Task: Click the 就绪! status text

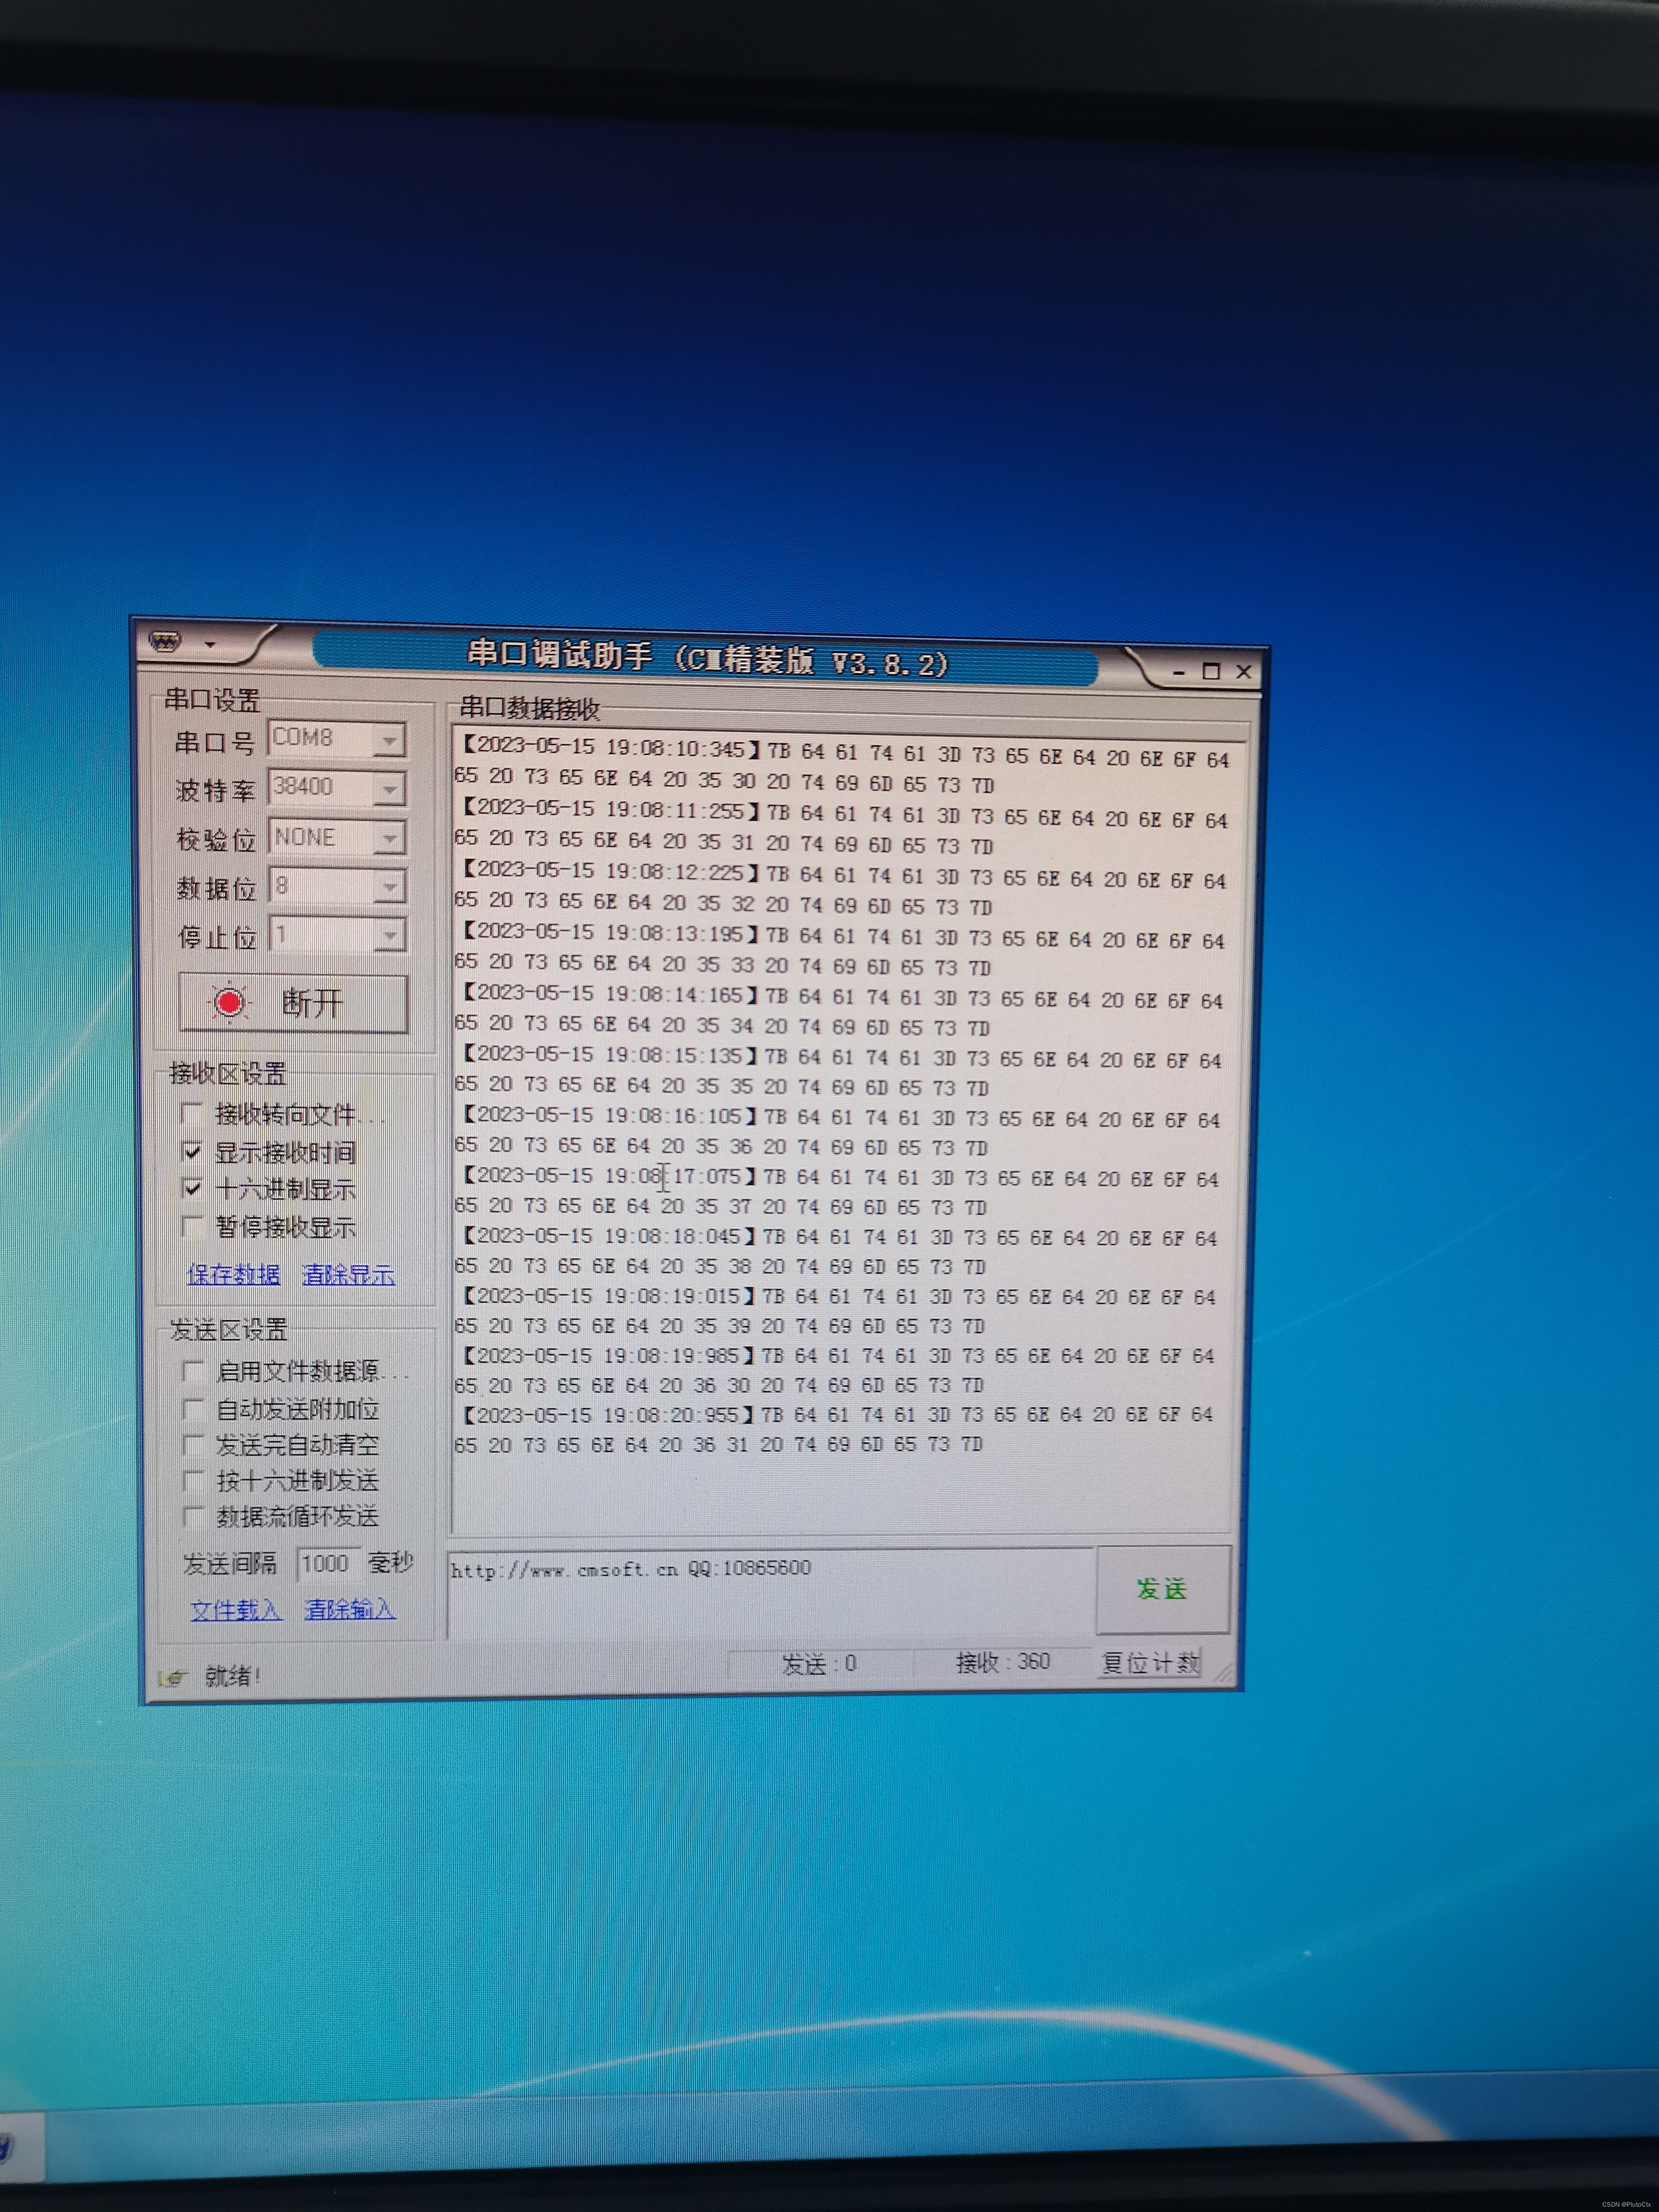Action: coord(233,1676)
